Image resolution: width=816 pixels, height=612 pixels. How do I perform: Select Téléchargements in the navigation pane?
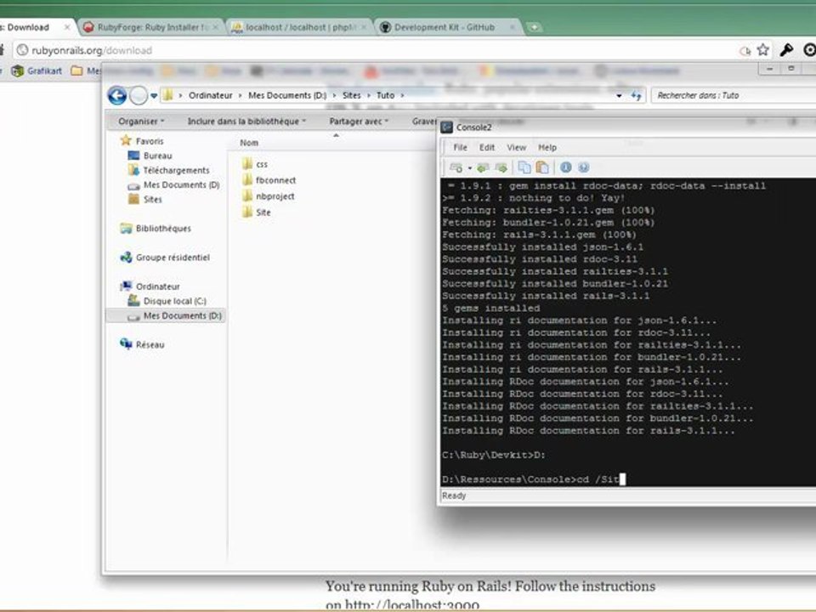point(168,170)
